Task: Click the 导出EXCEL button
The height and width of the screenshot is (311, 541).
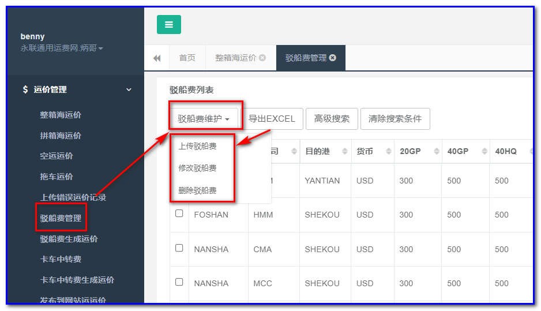Action: (x=272, y=119)
